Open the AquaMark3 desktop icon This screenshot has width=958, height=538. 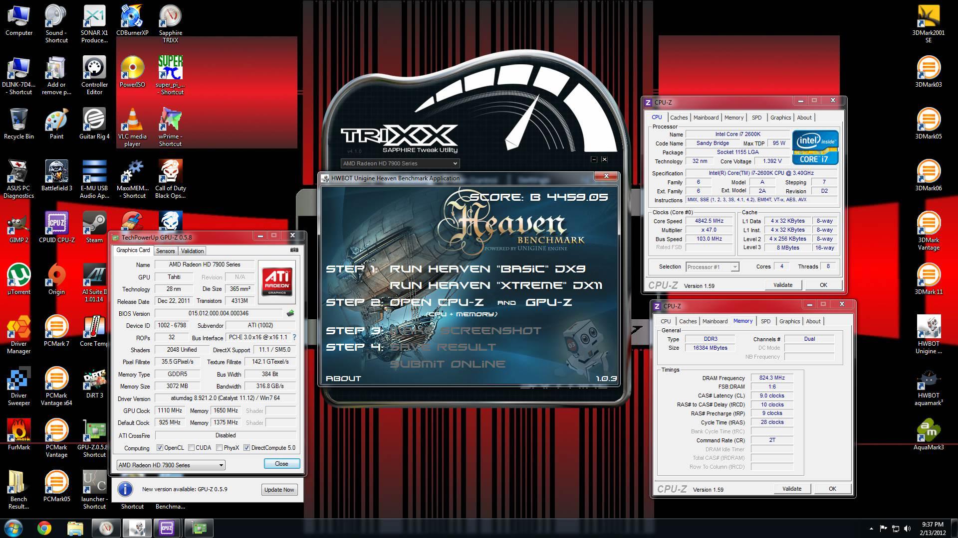tap(929, 434)
